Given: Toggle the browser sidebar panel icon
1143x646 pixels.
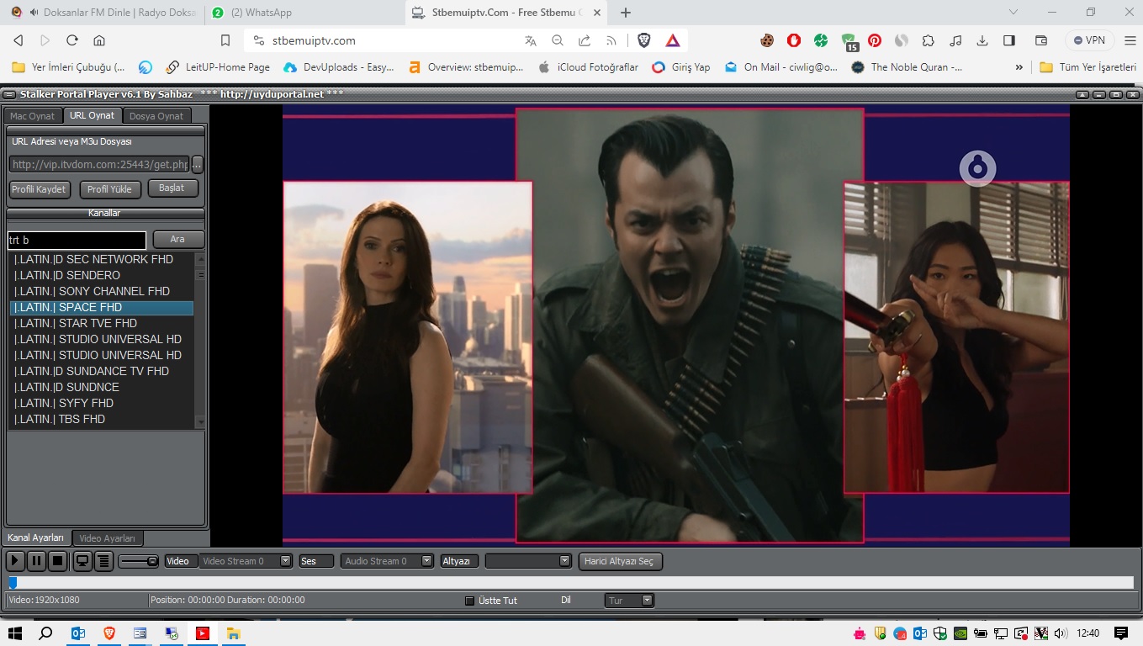Looking at the screenshot, I should tap(1009, 40).
